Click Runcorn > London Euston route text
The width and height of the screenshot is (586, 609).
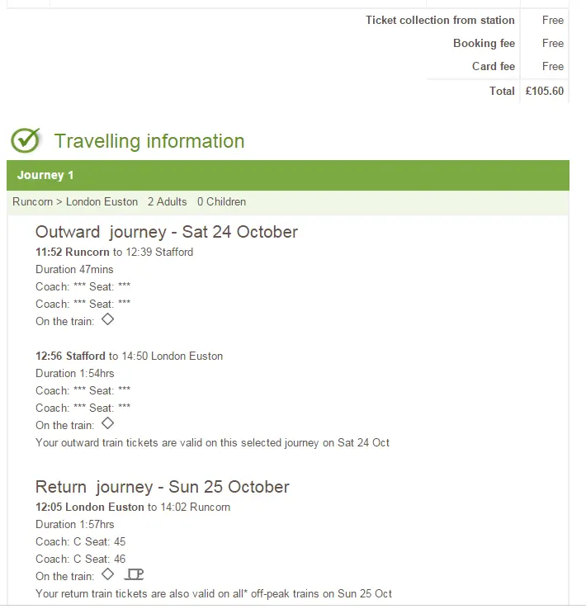[x=75, y=201]
